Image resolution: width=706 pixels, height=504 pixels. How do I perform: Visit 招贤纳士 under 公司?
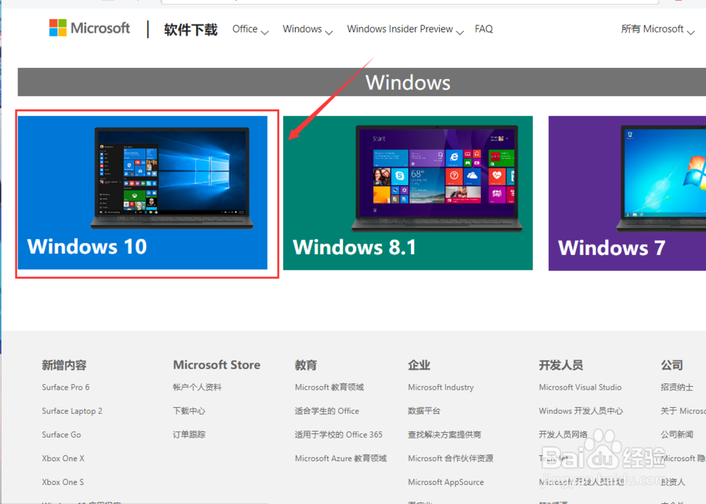677,387
